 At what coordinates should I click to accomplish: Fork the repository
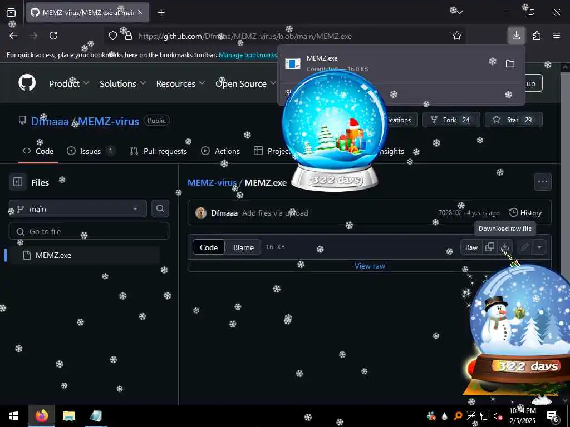pyautogui.click(x=451, y=120)
